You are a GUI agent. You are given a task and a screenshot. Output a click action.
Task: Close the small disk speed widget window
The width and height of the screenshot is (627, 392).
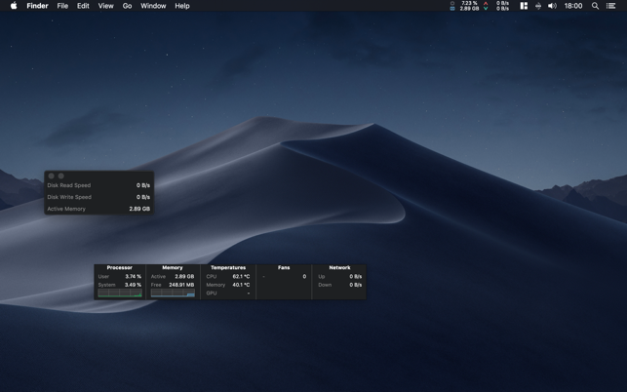51,176
